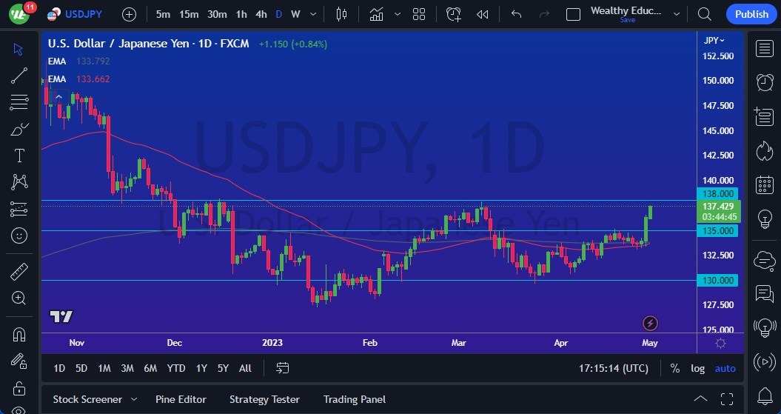Lock all drawing tools
The height and width of the screenshot is (414, 781).
click(19, 387)
